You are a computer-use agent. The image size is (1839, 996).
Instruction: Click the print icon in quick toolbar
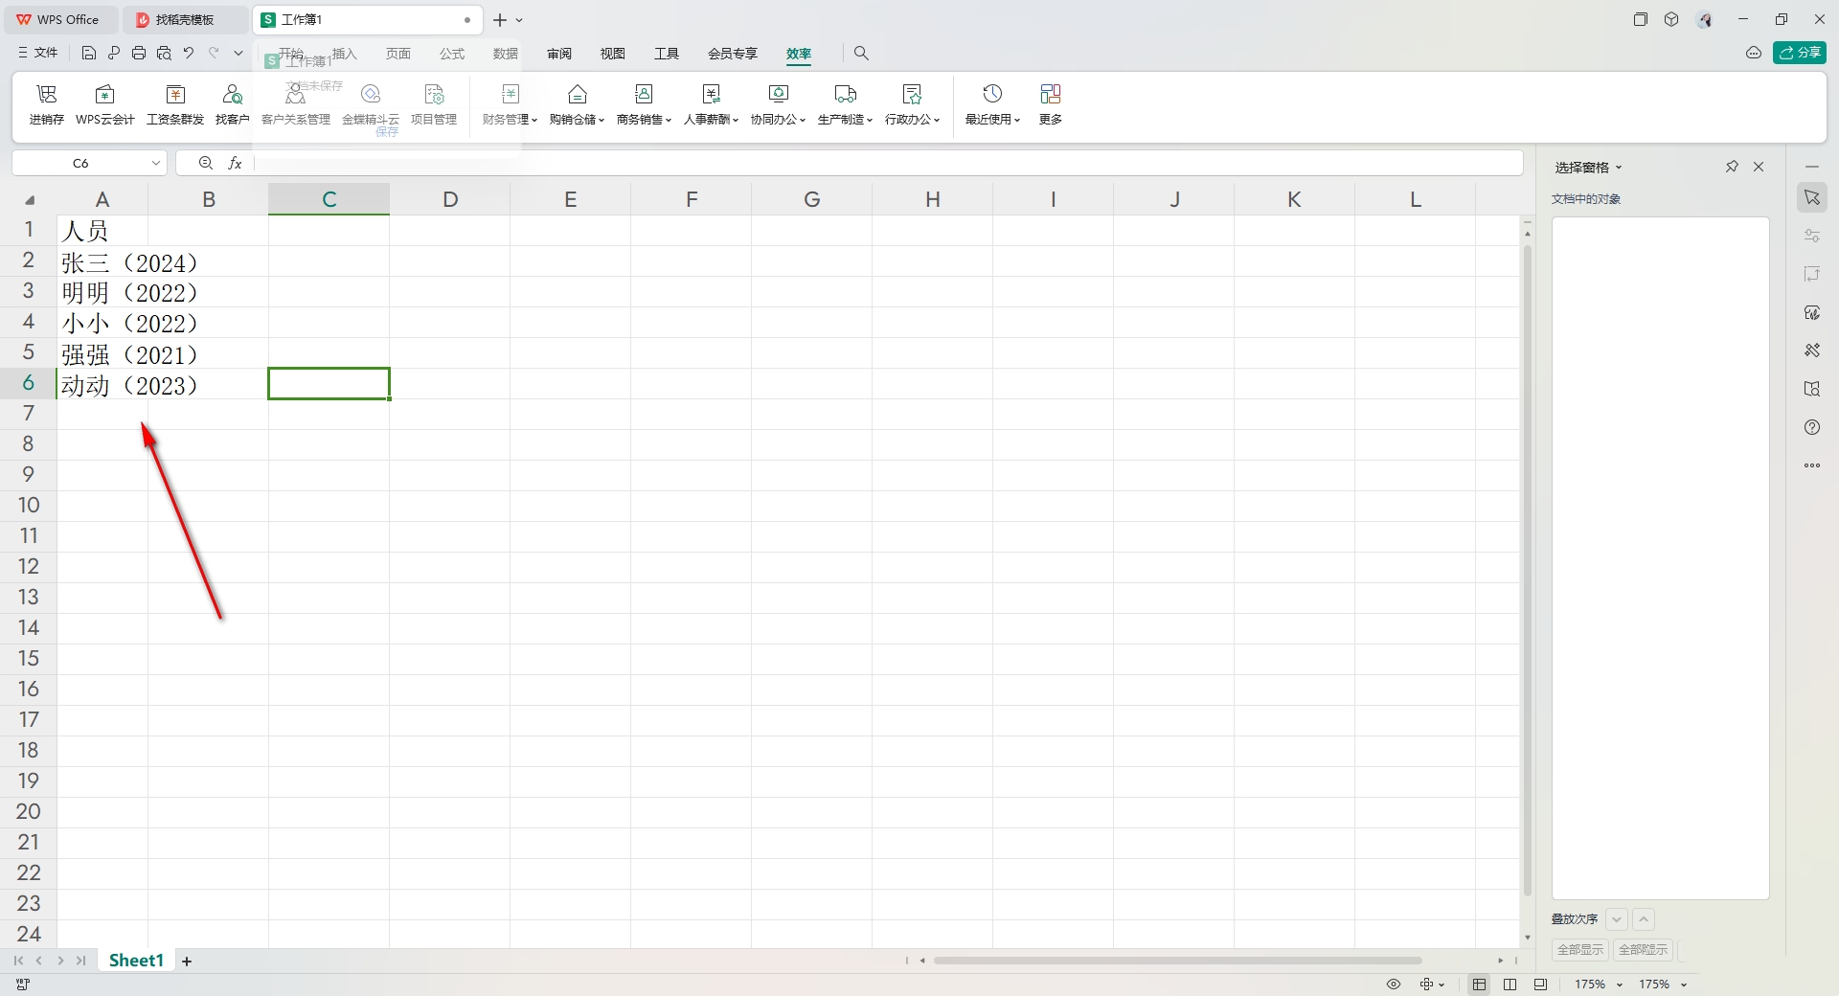point(139,53)
